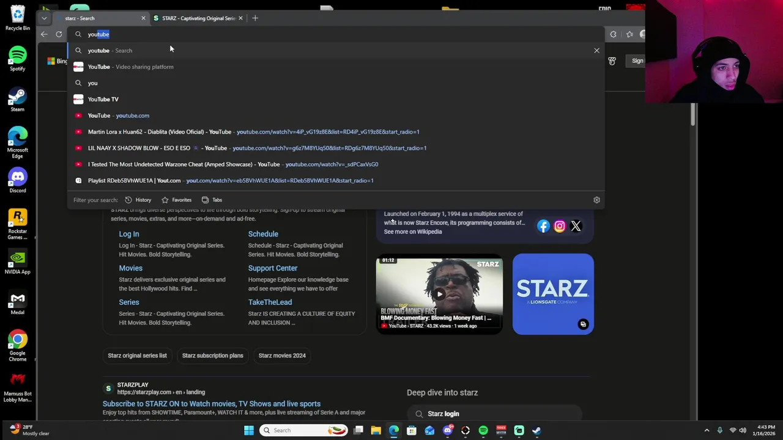Open the Starz Facebook icon
The height and width of the screenshot is (440, 783).
(543, 226)
